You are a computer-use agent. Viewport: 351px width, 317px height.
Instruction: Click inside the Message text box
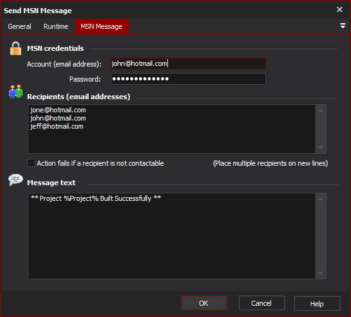[x=172, y=236]
